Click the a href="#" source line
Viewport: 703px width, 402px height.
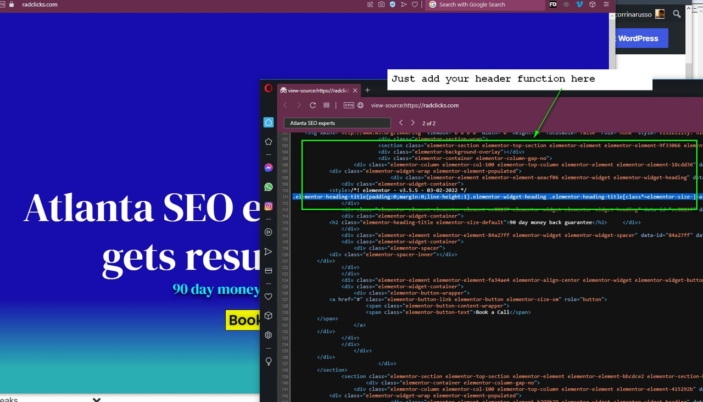[x=468, y=299]
